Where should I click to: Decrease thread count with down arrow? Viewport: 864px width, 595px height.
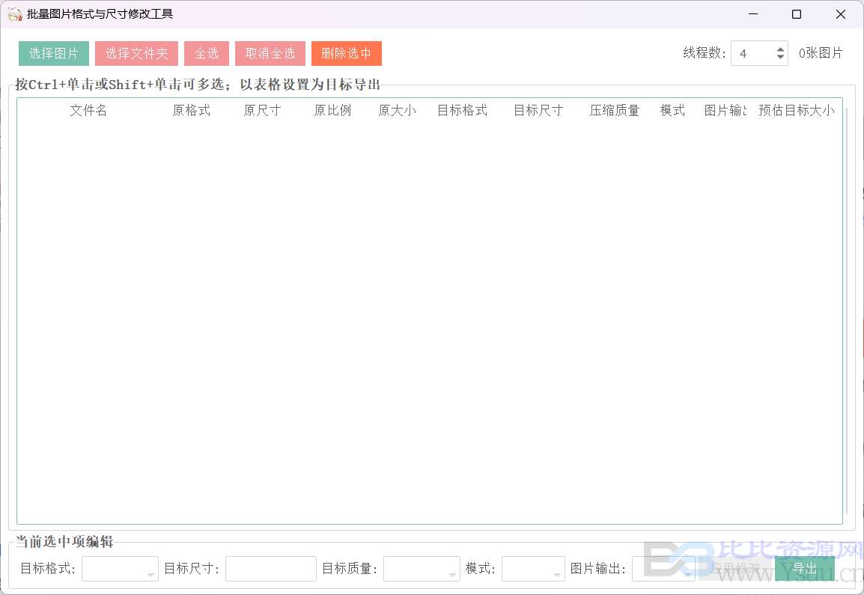pos(781,58)
